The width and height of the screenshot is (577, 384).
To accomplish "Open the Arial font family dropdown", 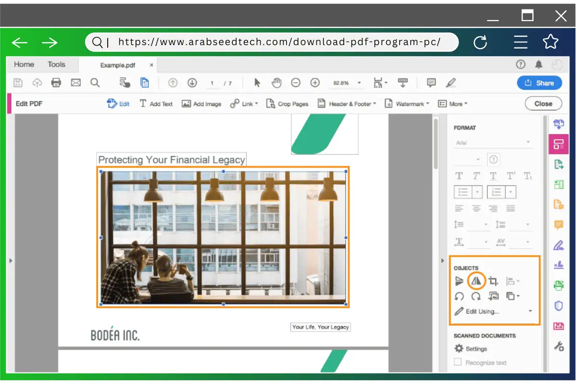I will pos(493,142).
